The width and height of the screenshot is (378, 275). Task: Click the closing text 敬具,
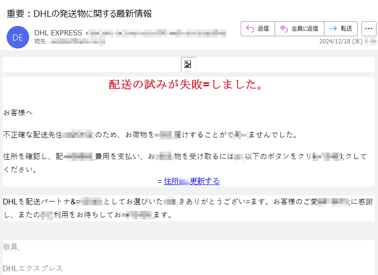(11, 247)
